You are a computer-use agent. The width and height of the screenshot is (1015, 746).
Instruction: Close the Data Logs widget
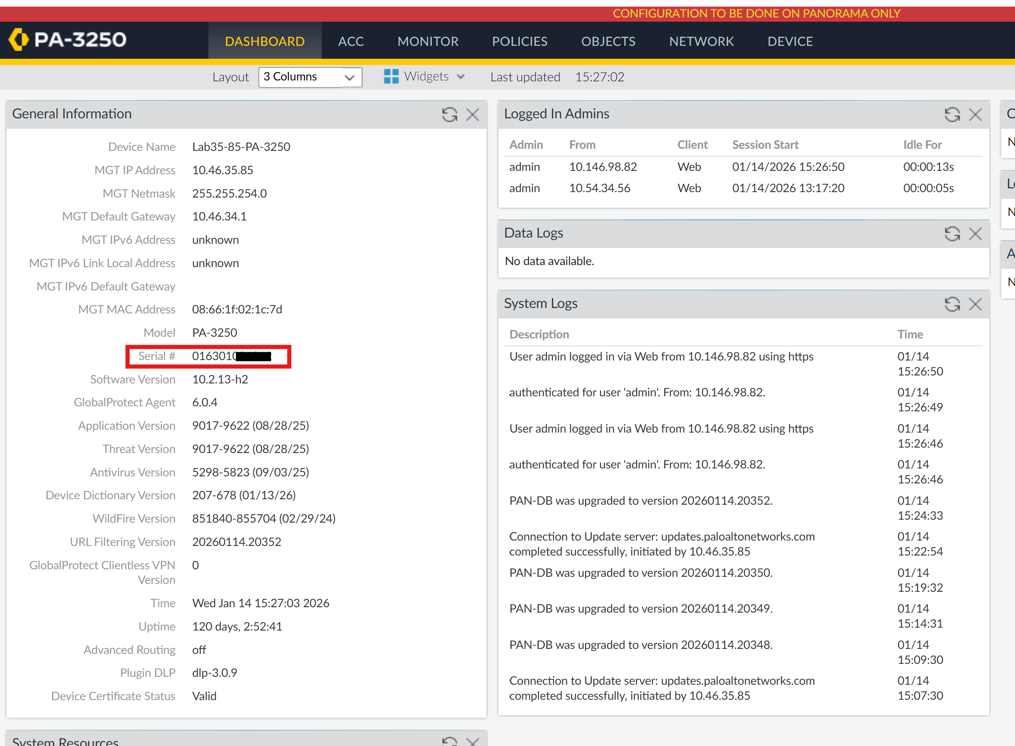[x=975, y=234]
